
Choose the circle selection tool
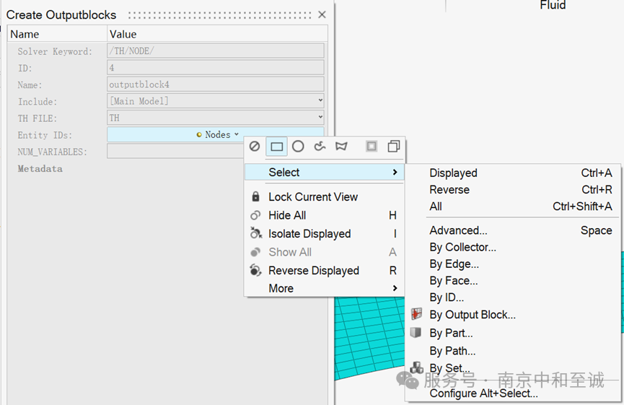pos(298,147)
